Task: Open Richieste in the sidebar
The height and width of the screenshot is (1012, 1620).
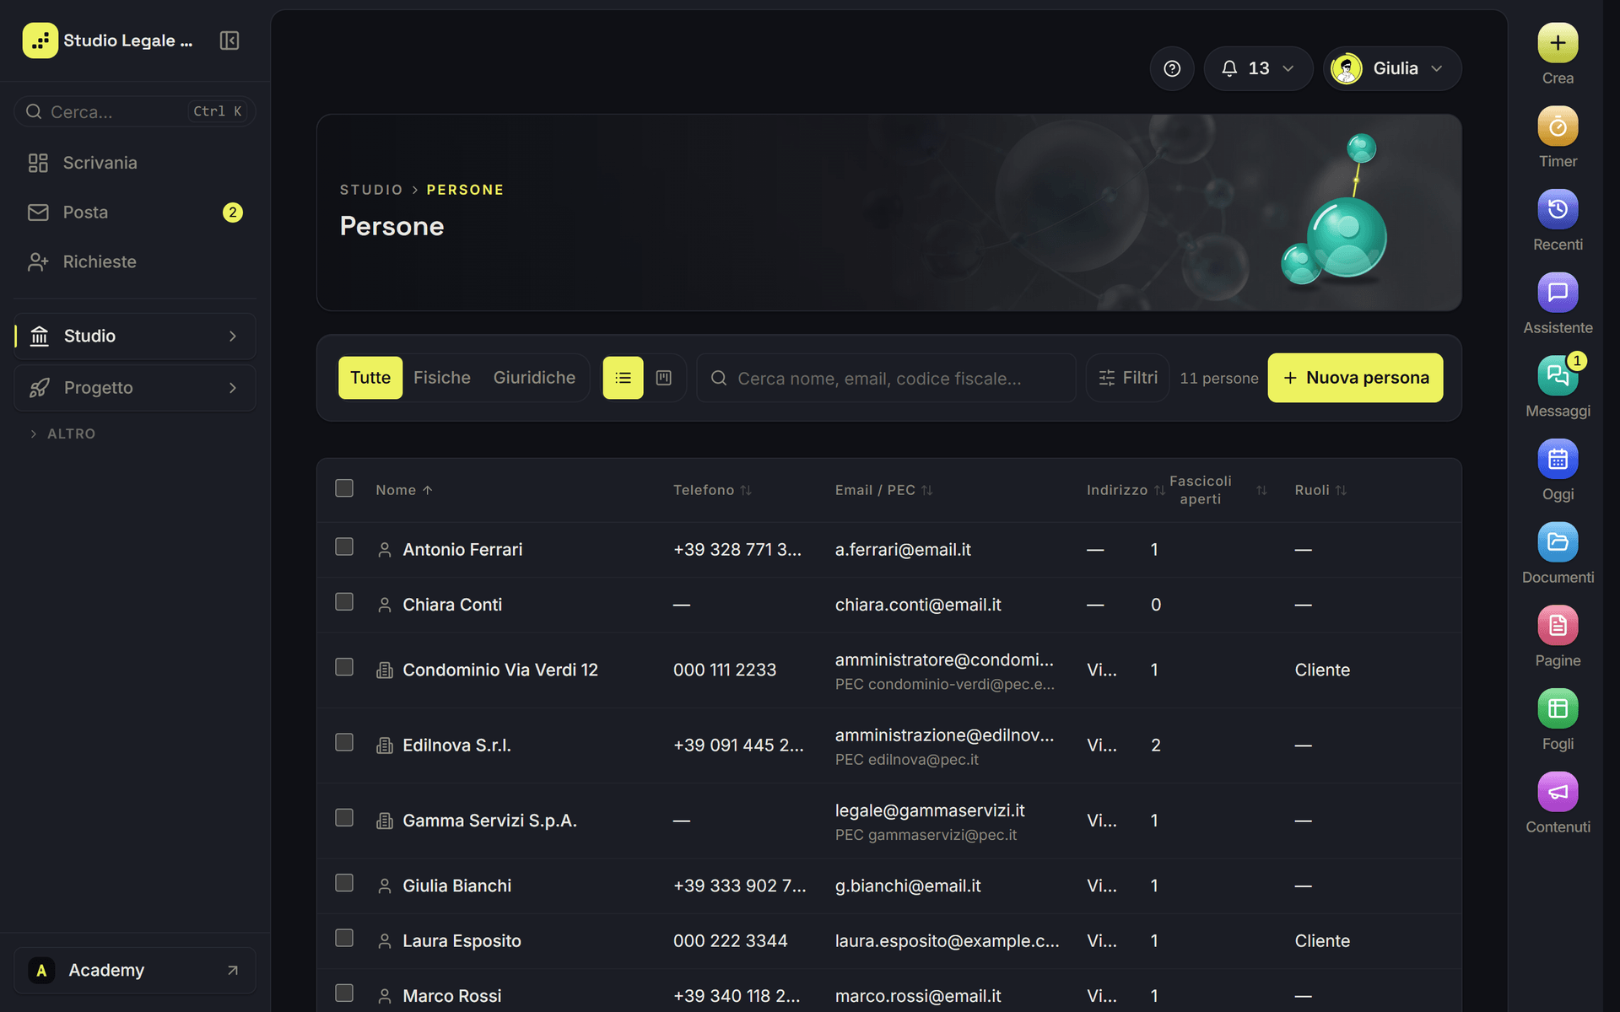Action: pos(135,262)
